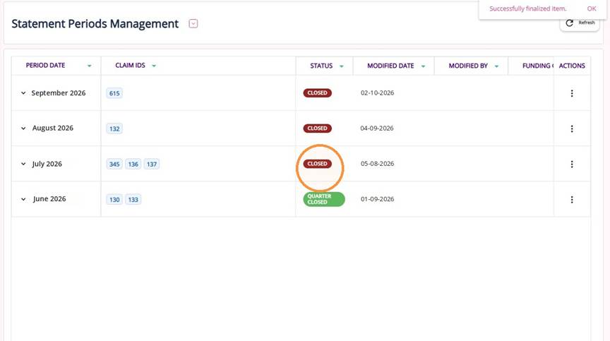This screenshot has width=610, height=341.
Task: Open the actions menu for August 2026
Action: pos(572,128)
